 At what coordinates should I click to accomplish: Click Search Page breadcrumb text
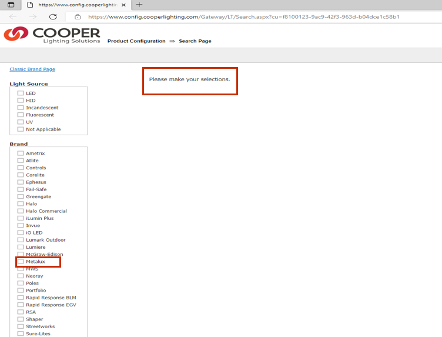click(195, 41)
